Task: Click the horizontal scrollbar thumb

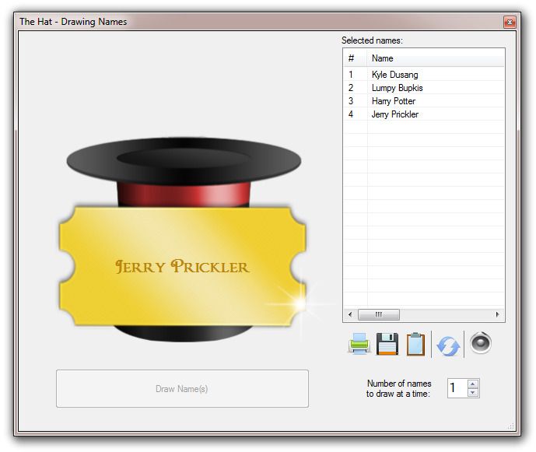Action: pyautogui.click(x=379, y=315)
